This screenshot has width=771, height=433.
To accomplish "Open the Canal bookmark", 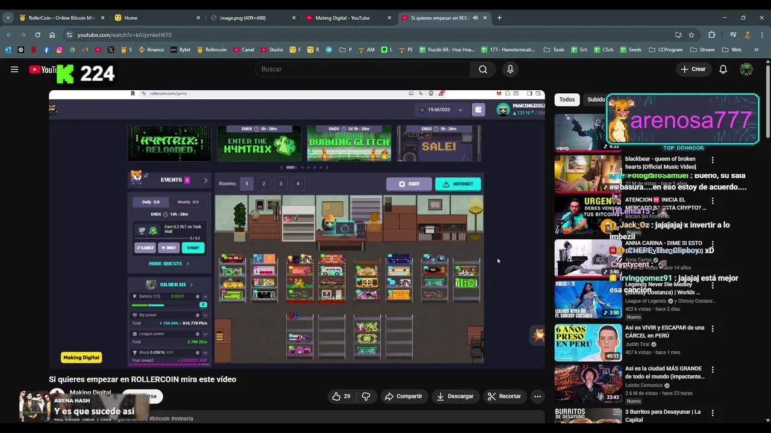I will click(x=243, y=50).
